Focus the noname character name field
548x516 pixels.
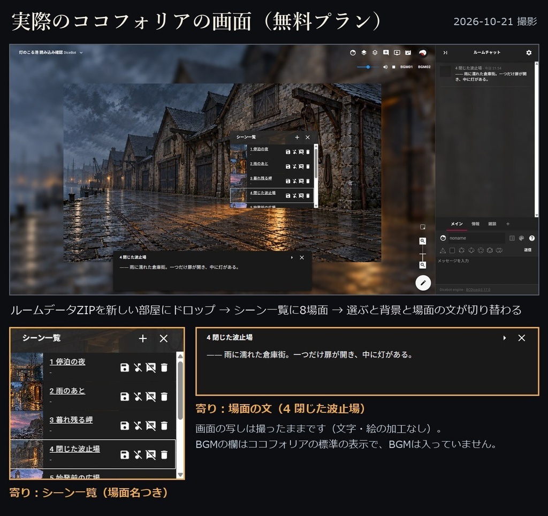coord(476,238)
